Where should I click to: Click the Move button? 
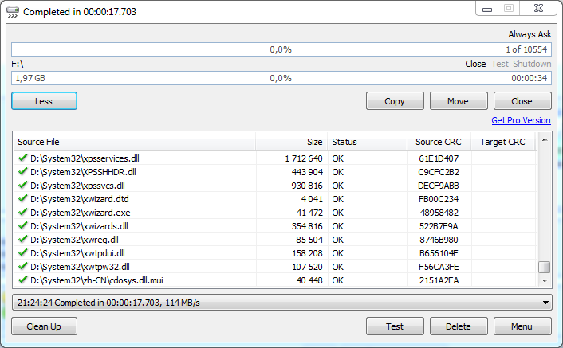coord(459,101)
